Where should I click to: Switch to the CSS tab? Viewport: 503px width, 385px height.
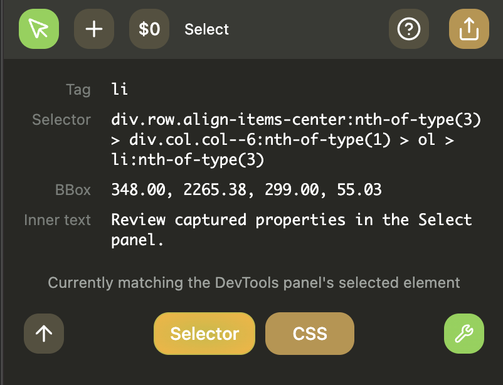pos(310,334)
